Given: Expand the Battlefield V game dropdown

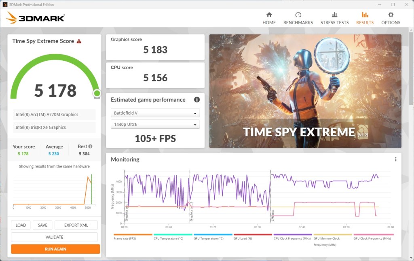Looking at the screenshot, I should [x=155, y=113].
